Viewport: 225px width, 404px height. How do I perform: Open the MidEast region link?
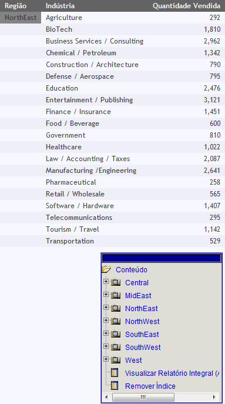(138, 296)
